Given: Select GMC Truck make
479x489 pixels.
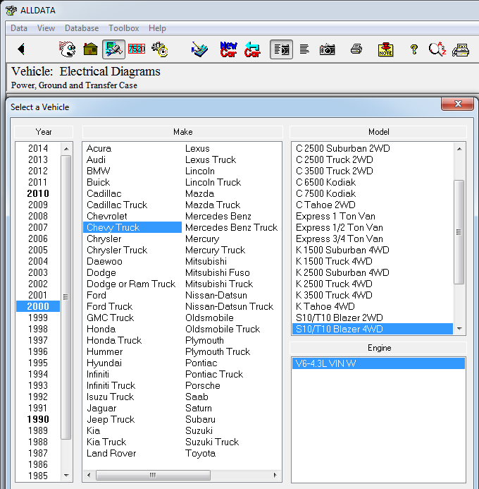Looking at the screenshot, I should point(110,318).
